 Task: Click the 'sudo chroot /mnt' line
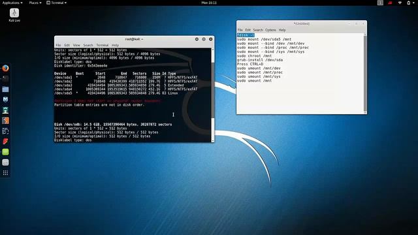tap(254, 56)
